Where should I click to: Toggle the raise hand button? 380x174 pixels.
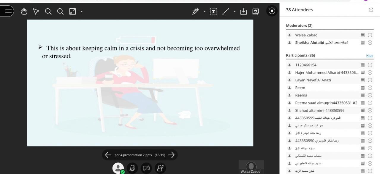click(160, 168)
